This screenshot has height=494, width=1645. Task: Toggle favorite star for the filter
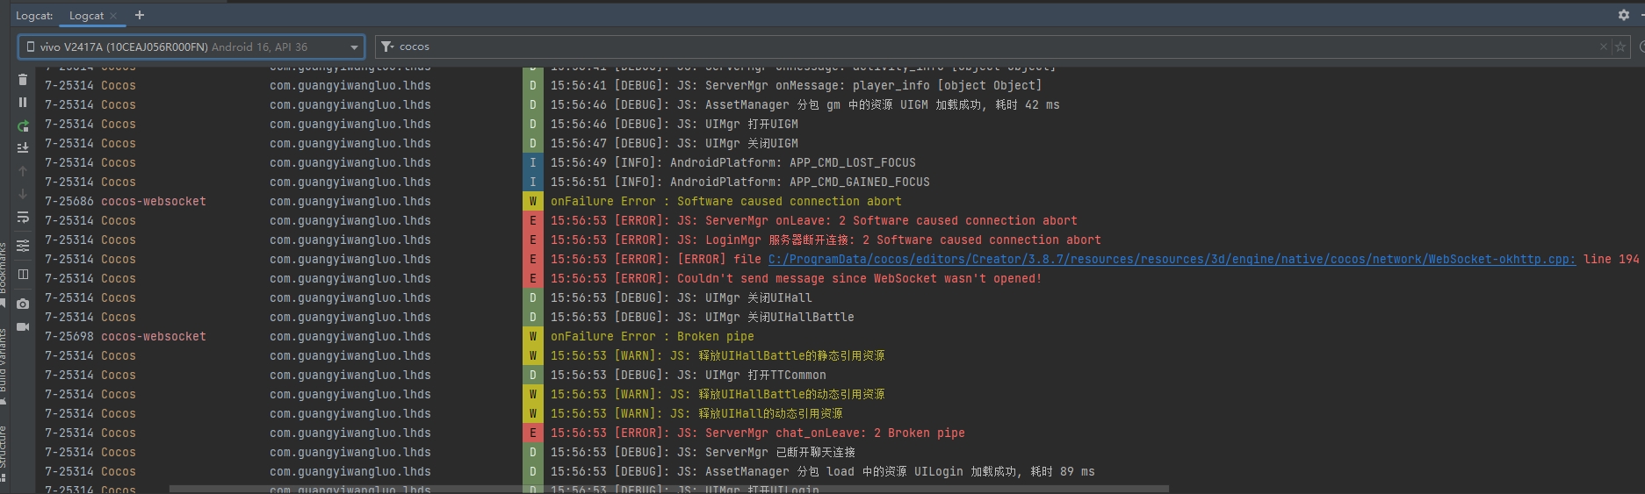1620,47
